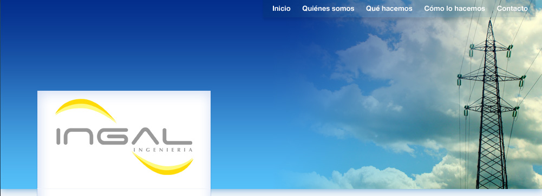
Task: Open the Inicio menu item
Action: coord(282,9)
